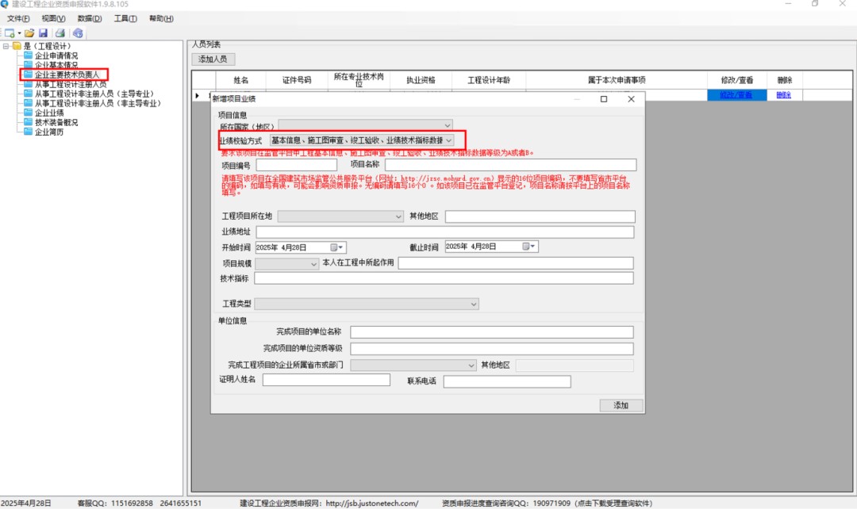Viewport: 857px width, 509px height.
Task: Click the New document toolbar icon
Action: [9, 33]
